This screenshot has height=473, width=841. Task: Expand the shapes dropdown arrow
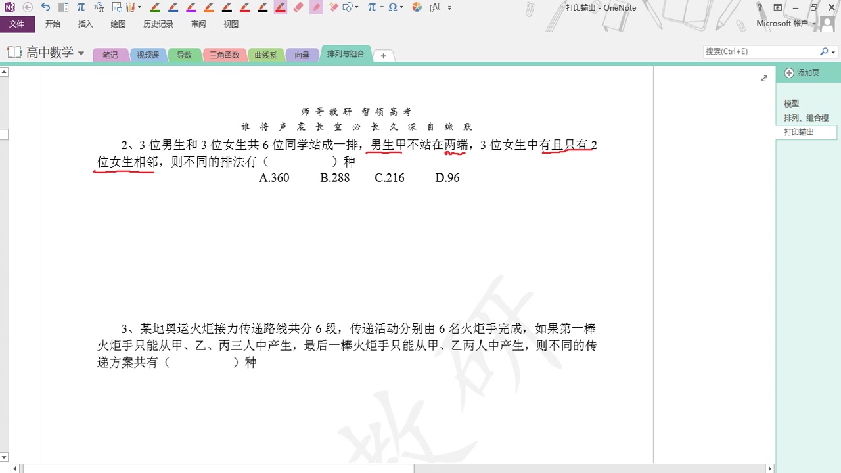pyautogui.click(x=356, y=7)
